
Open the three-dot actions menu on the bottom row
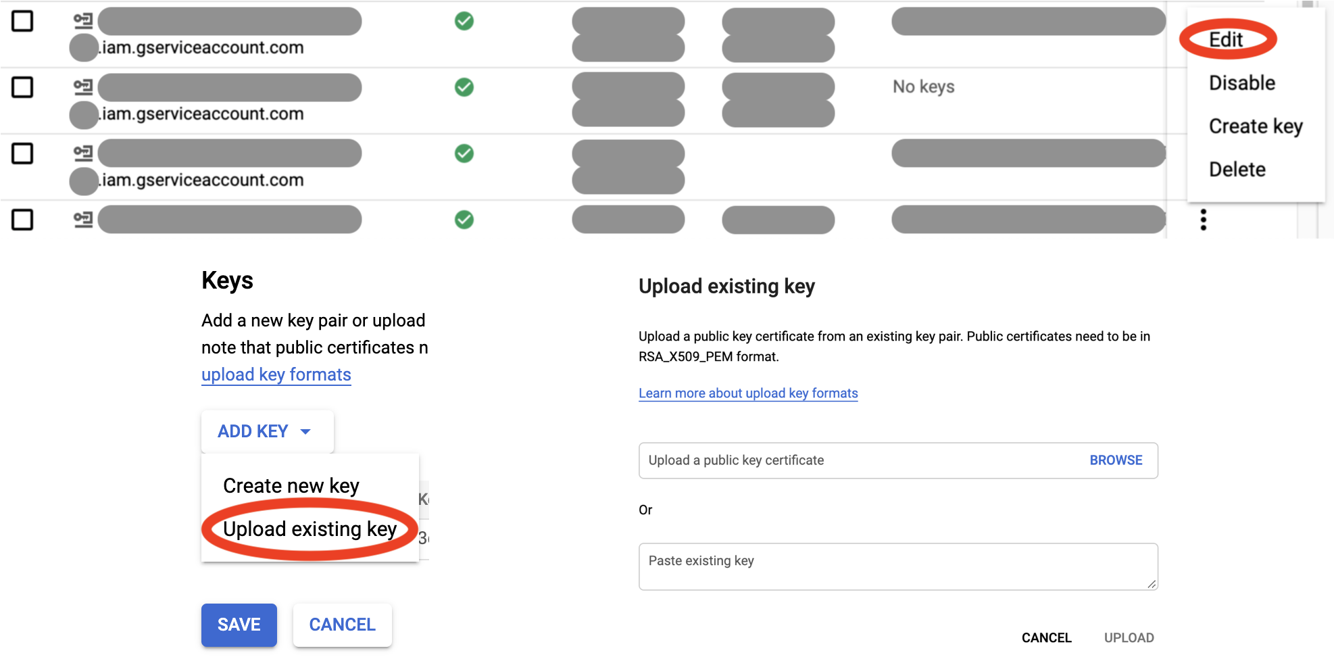(x=1204, y=220)
